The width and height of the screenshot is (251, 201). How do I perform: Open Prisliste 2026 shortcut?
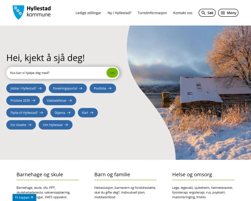click(x=23, y=100)
